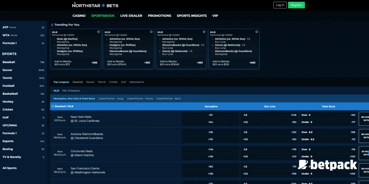Bet Under 8.5 at -112 in Diamondbacks game

point(328,140)
